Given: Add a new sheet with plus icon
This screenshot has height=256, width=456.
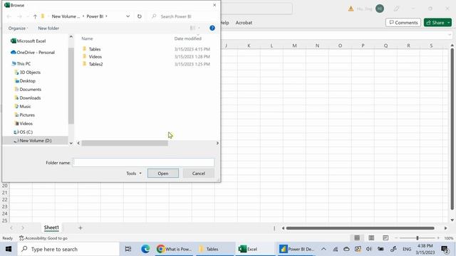Looking at the screenshot, I should click(81, 228).
